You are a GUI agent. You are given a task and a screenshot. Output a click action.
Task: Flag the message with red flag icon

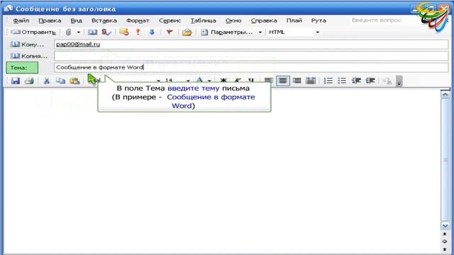tap(169, 32)
